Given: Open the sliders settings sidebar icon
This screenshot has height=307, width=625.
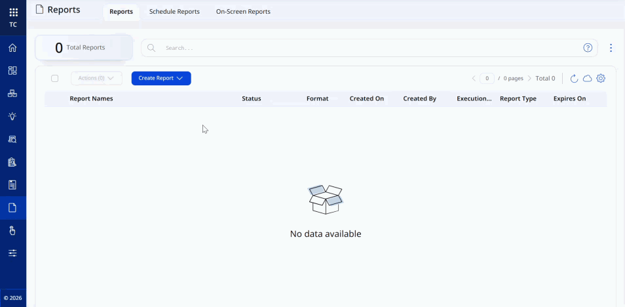Looking at the screenshot, I should tap(12, 253).
